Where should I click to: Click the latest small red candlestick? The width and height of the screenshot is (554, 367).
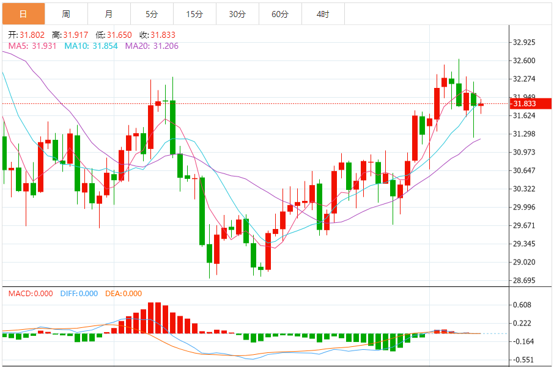click(481, 105)
